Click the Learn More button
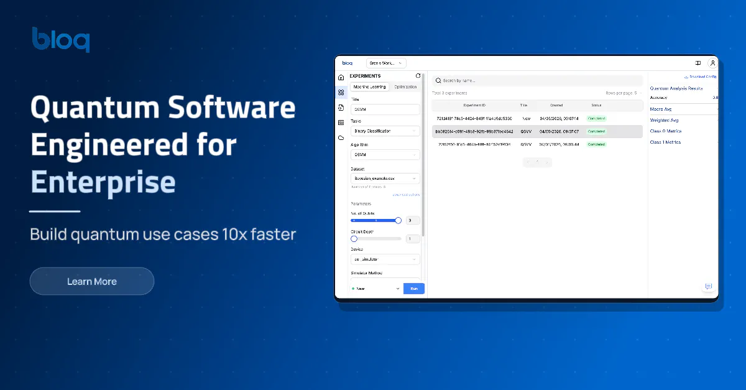Viewport: 746px width, 390px height. [92, 281]
